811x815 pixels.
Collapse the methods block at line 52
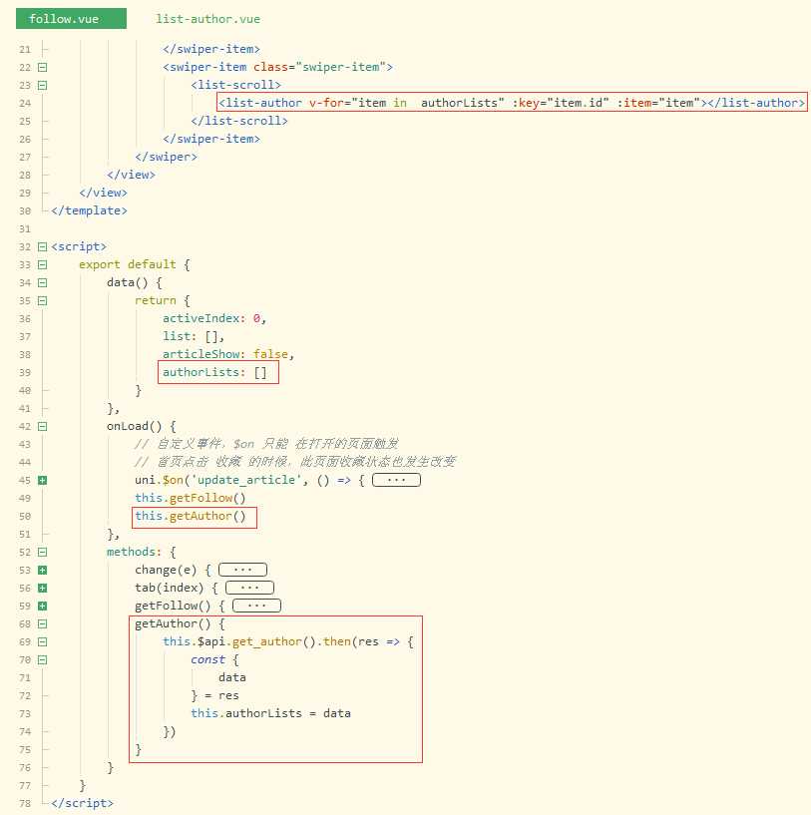point(43,552)
